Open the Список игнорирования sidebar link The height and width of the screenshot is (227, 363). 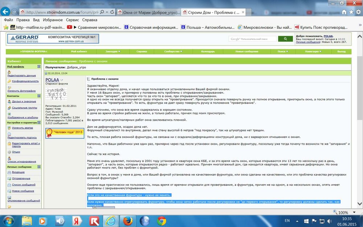click(21, 162)
